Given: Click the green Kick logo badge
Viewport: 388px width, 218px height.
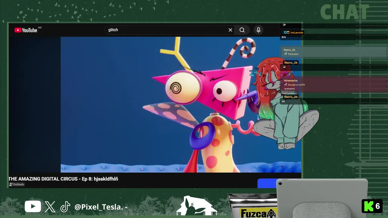Looking at the screenshot, I should (369, 206).
